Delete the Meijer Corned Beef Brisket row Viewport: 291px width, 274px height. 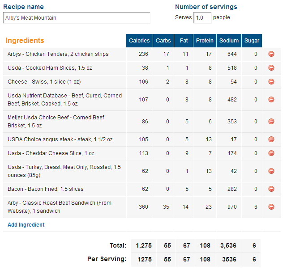[x=271, y=122]
